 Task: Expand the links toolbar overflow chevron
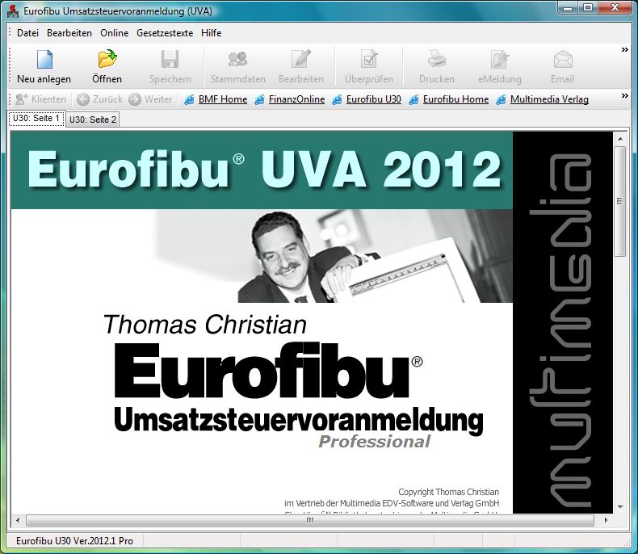[625, 96]
